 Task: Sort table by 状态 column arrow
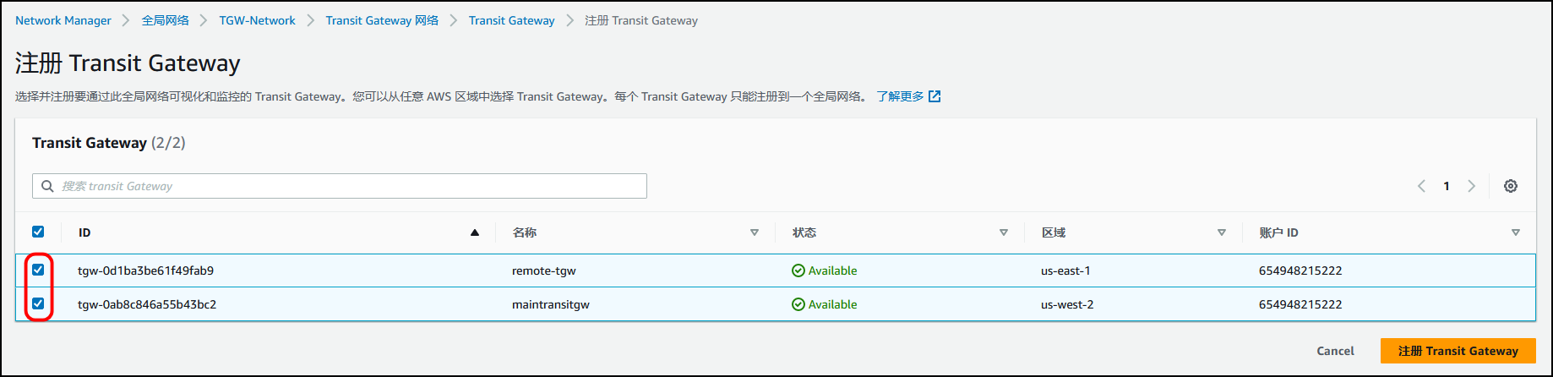tap(1004, 232)
